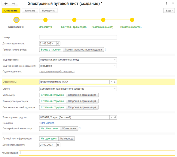Click Перевозка для собственных нужд field
177x157 pixels.
pyautogui.click(x=76, y=60)
